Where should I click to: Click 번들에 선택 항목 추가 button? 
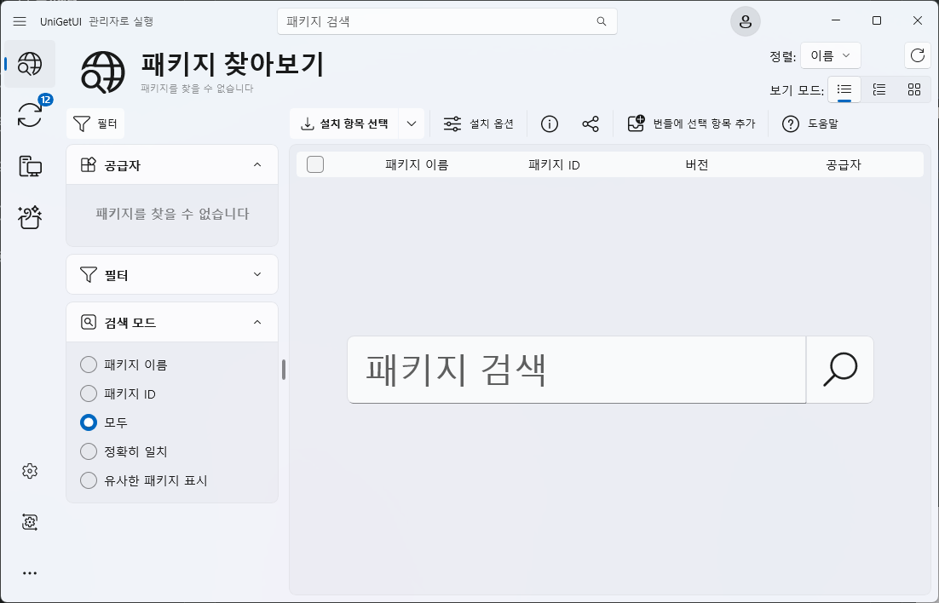point(691,124)
